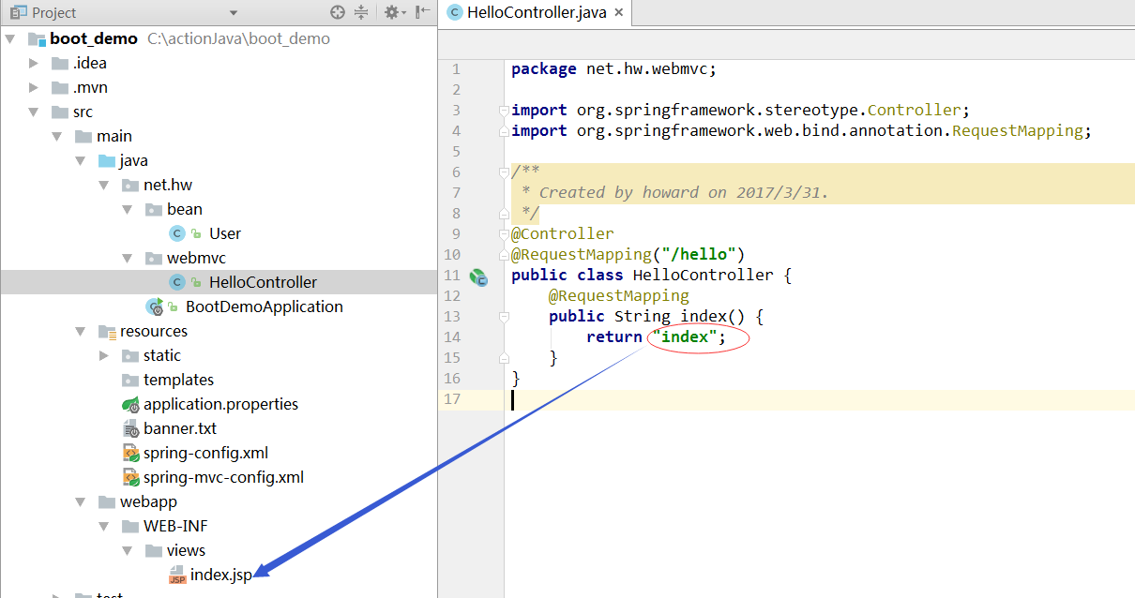Screen dimensions: 1135x598
Task: Click line number 14 in the gutter
Action: coord(453,336)
